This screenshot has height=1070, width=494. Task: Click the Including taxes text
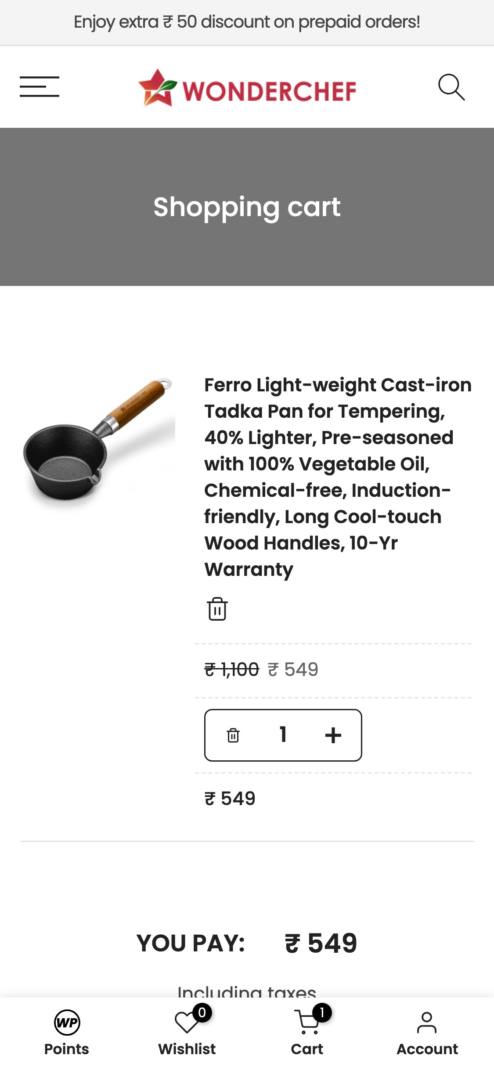click(x=247, y=992)
